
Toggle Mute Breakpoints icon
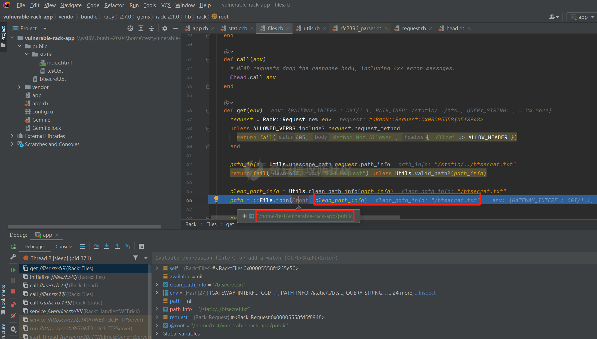pyautogui.click(x=13, y=316)
